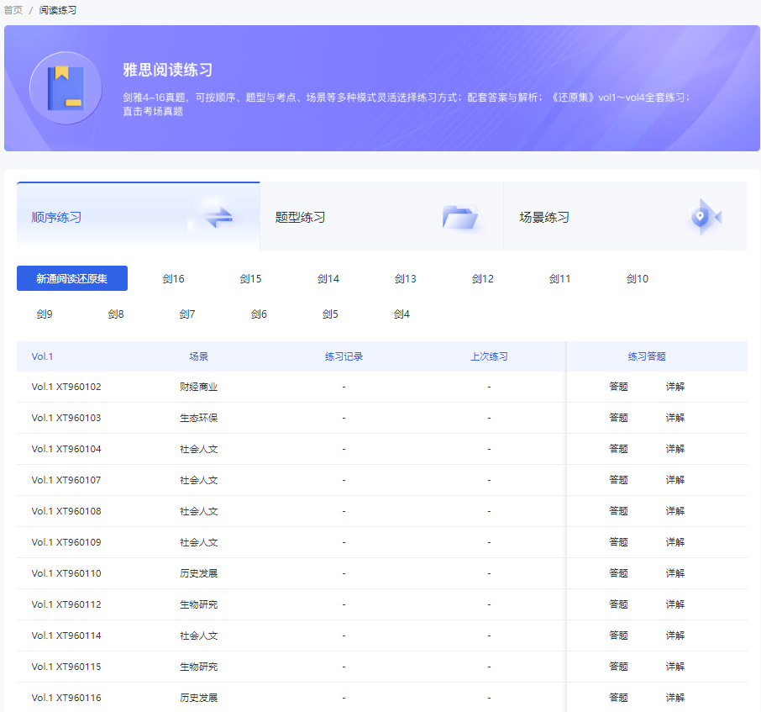Click the 练习记录 column header

pos(344,356)
